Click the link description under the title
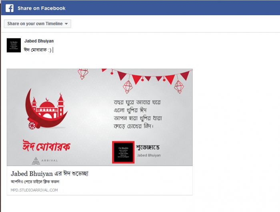This screenshot has height=212, width=280. [x=35, y=182]
